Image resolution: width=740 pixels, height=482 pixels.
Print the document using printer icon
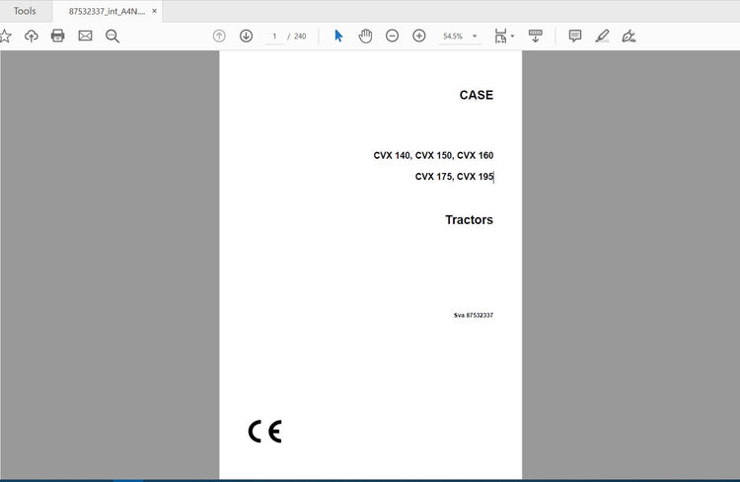(57, 36)
